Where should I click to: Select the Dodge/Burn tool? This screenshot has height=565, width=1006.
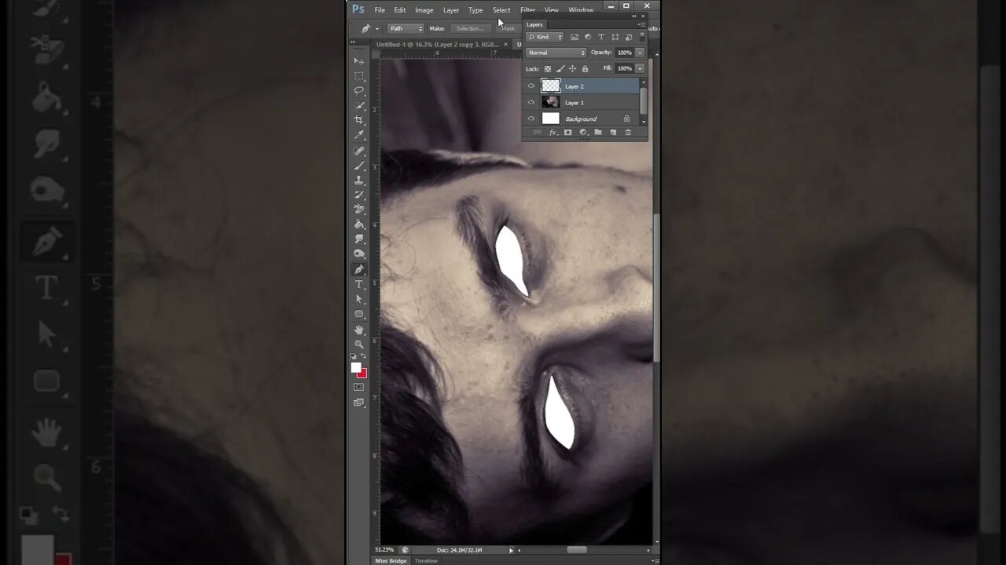click(x=359, y=254)
